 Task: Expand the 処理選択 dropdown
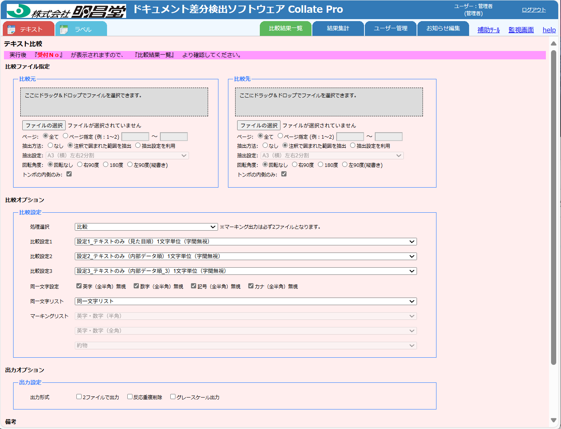[x=146, y=227]
